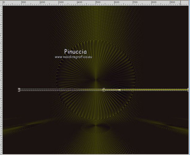190x155 pixels.
Task: Click the rotation handle square right of pivot
Action: [119, 90]
